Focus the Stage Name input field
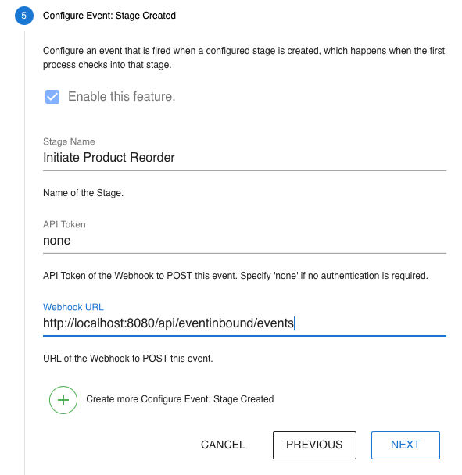The width and height of the screenshot is (462, 475). coord(245,158)
